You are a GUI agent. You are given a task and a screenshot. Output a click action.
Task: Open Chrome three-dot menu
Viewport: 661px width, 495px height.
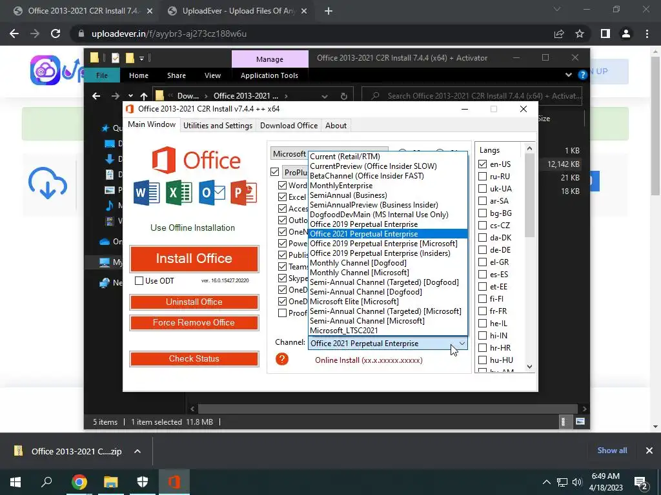pyautogui.click(x=647, y=34)
